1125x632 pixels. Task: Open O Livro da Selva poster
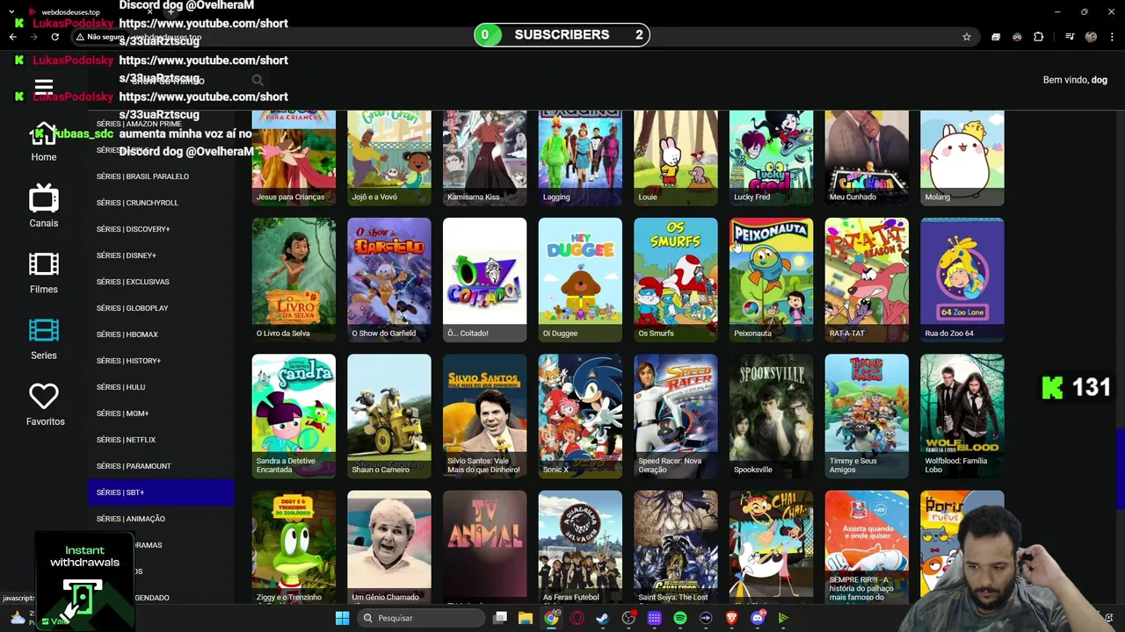pos(294,279)
